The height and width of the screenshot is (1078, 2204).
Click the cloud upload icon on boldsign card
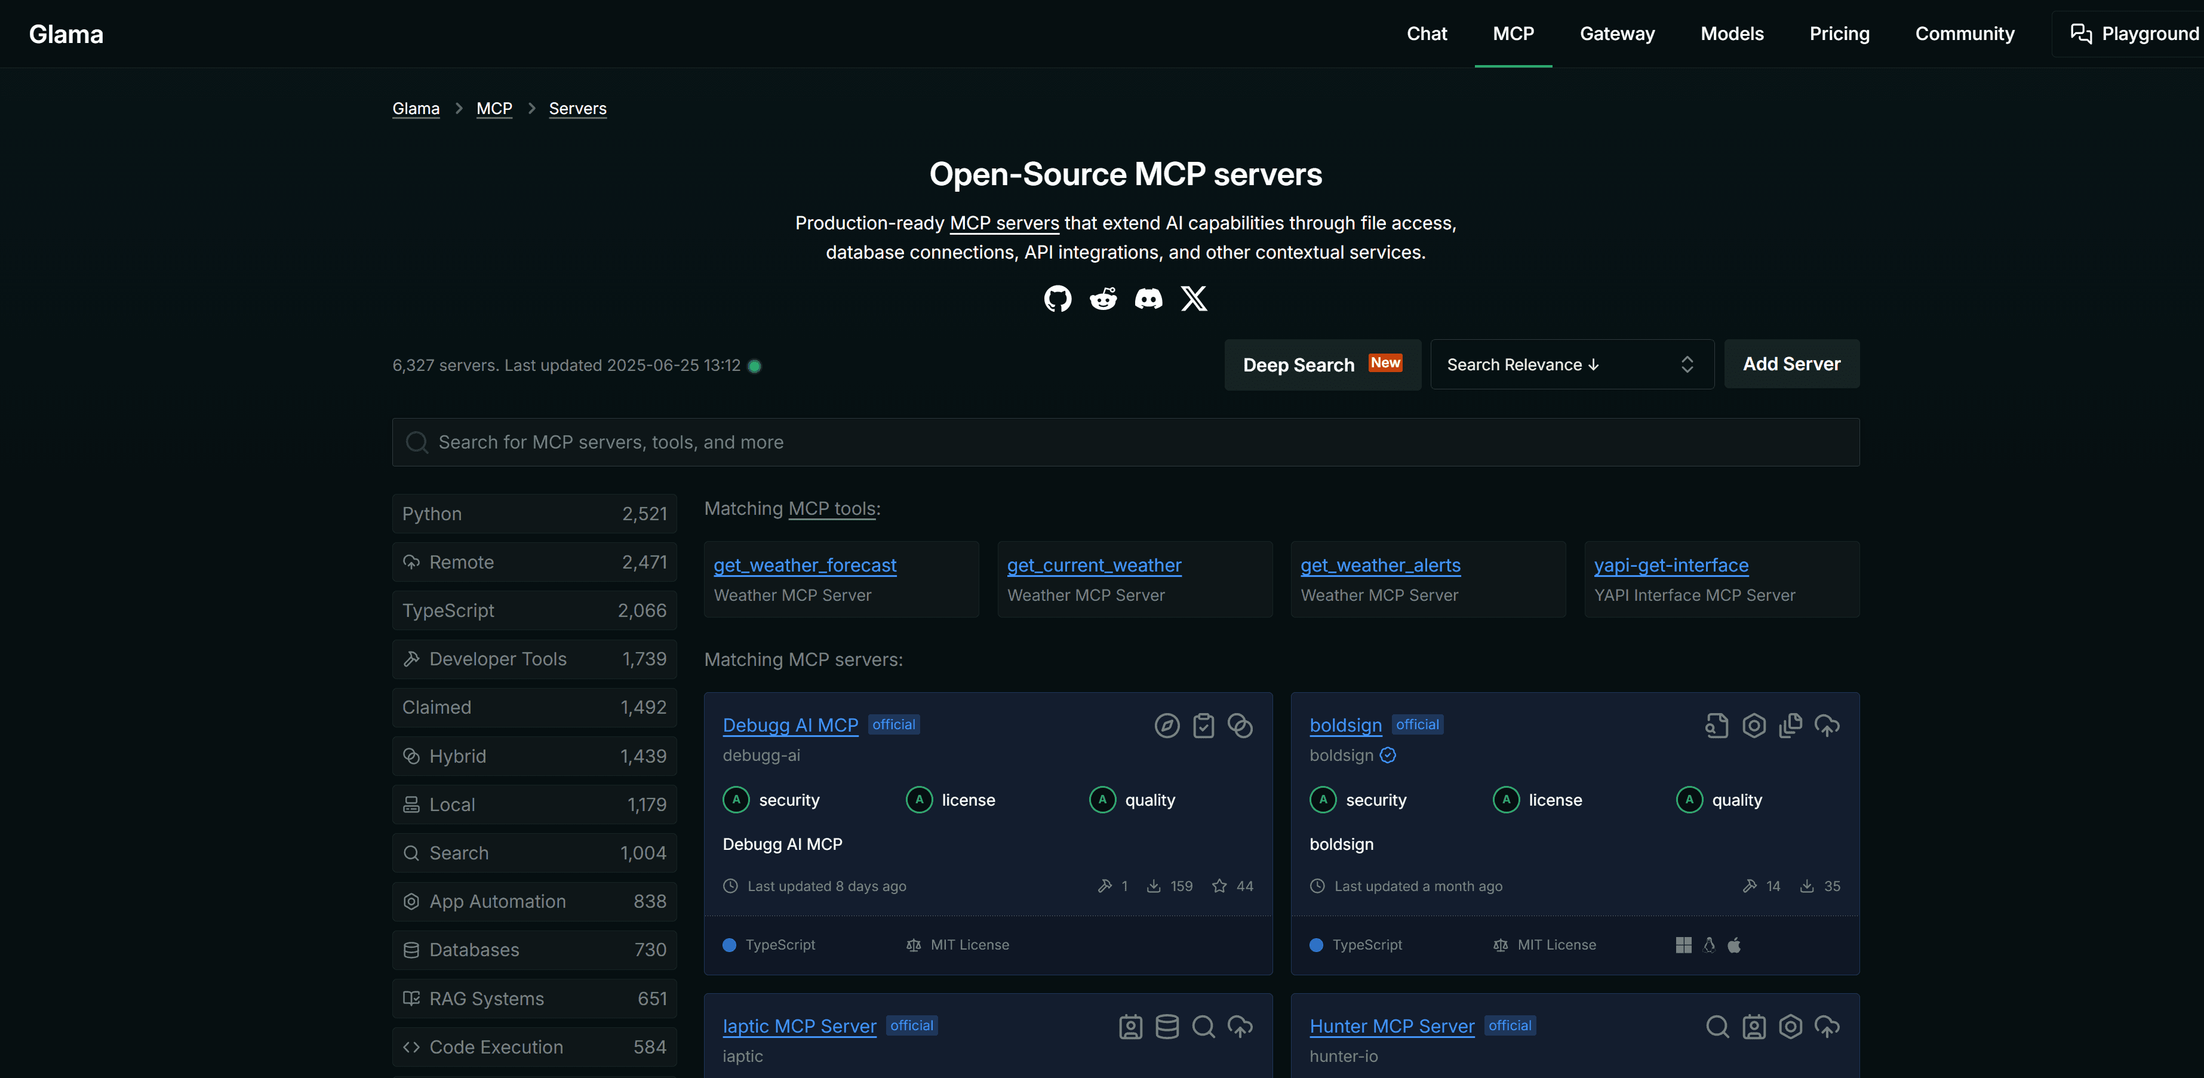(1827, 726)
